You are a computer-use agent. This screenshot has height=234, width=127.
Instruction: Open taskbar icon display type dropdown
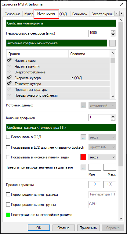[102, 157]
